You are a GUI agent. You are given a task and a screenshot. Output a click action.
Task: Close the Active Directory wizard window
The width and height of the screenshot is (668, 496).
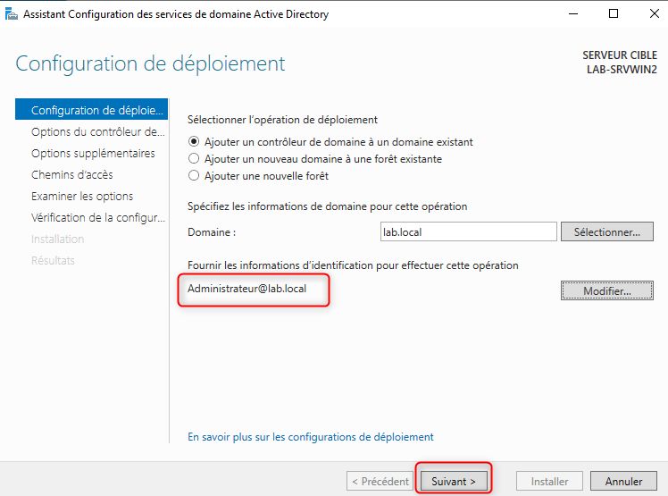(x=655, y=14)
